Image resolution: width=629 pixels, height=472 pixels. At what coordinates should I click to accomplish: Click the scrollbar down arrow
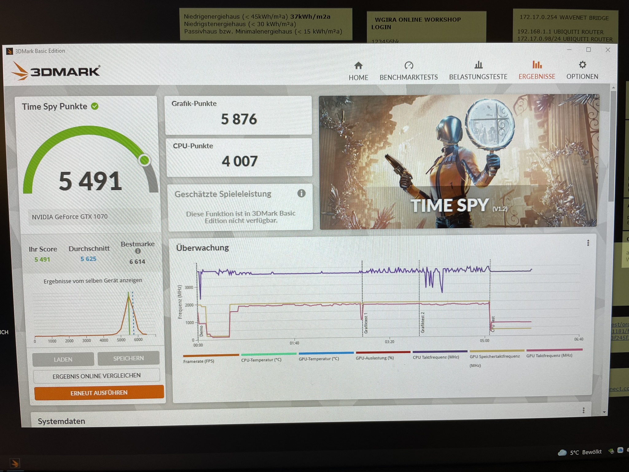(604, 412)
